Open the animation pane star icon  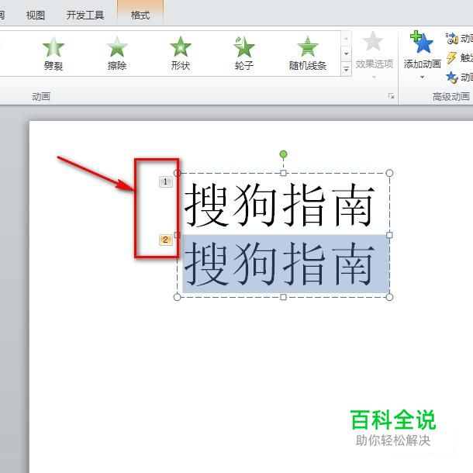pos(452,39)
